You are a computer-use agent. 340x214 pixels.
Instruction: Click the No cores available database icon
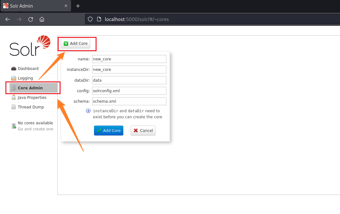[x=14, y=126]
